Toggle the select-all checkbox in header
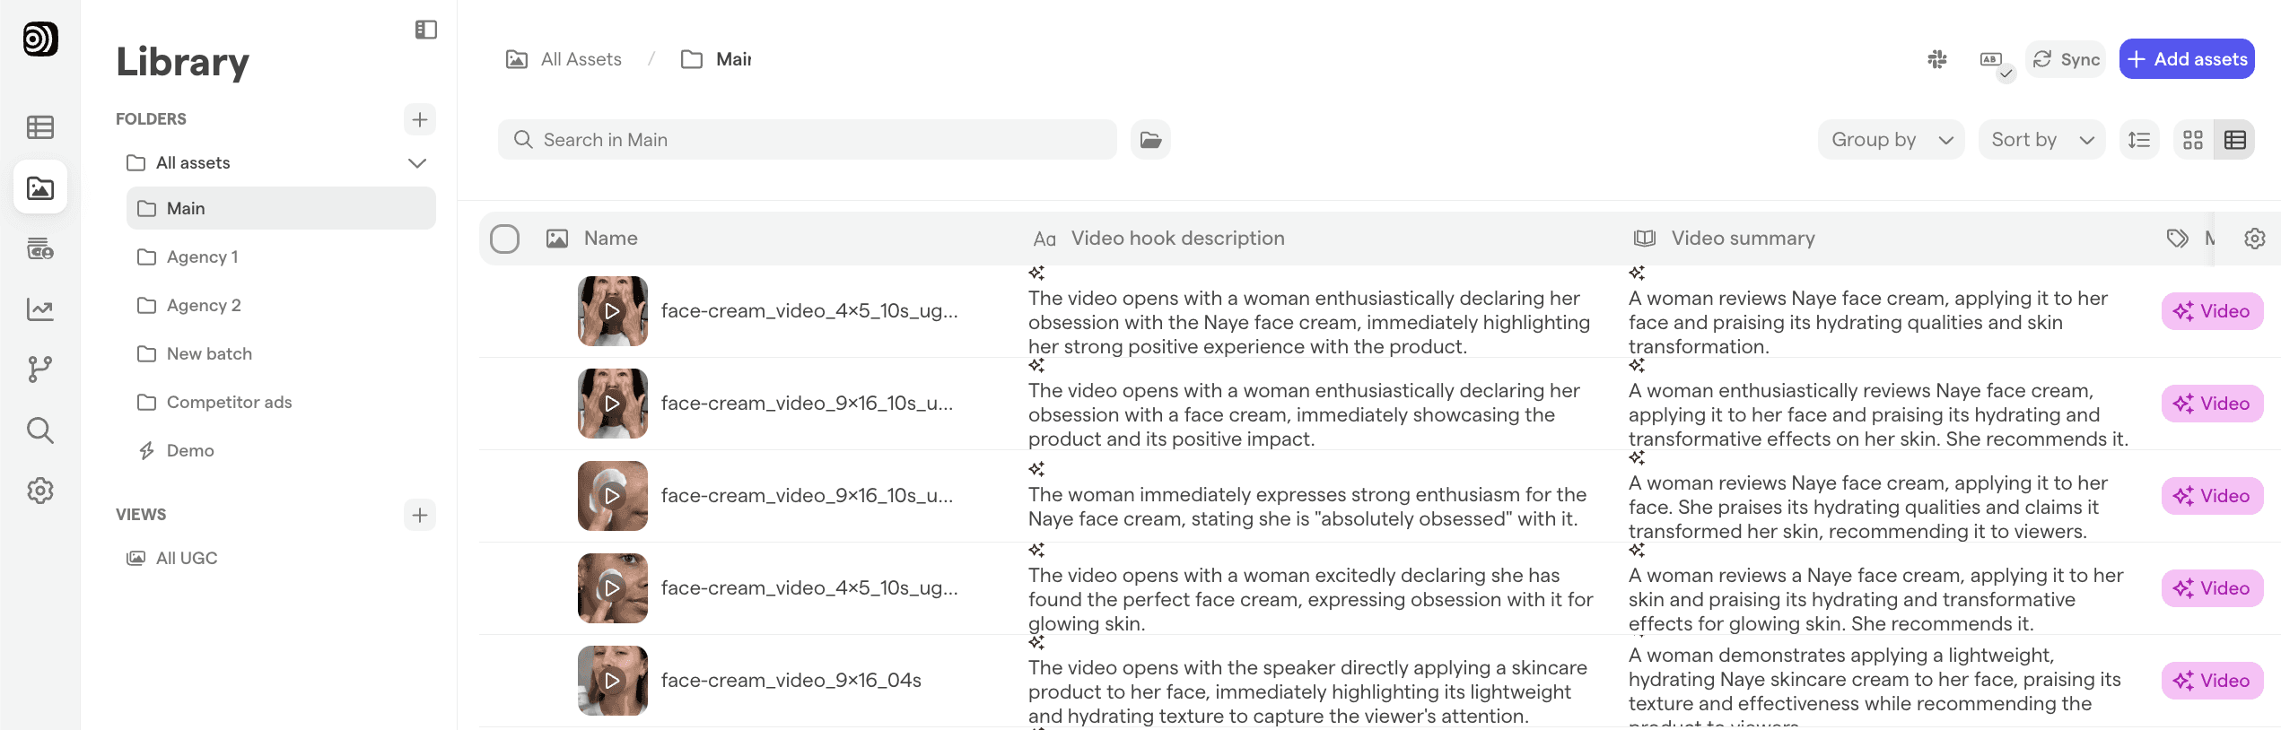2281x730 pixels. [x=505, y=239]
